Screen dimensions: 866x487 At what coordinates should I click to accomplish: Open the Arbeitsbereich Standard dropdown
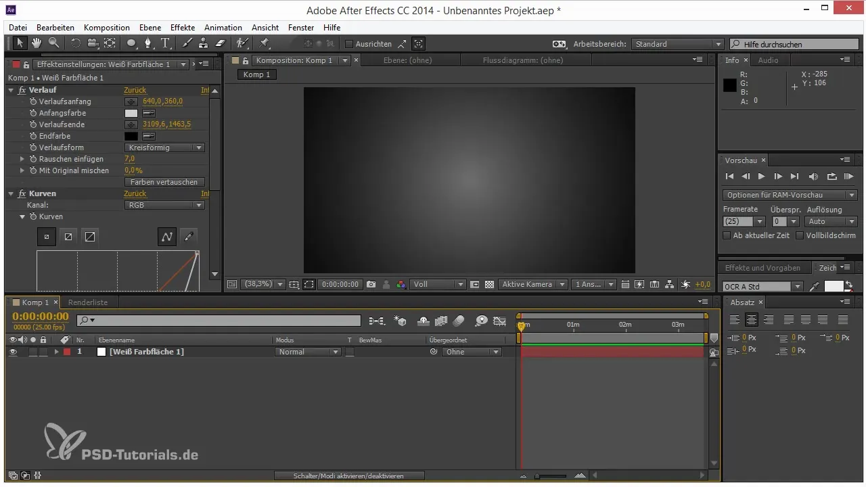point(678,44)
